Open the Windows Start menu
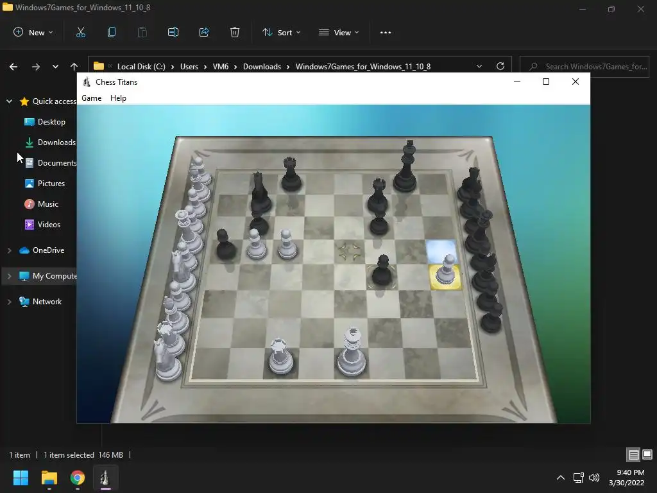 [x=21, y=478]
